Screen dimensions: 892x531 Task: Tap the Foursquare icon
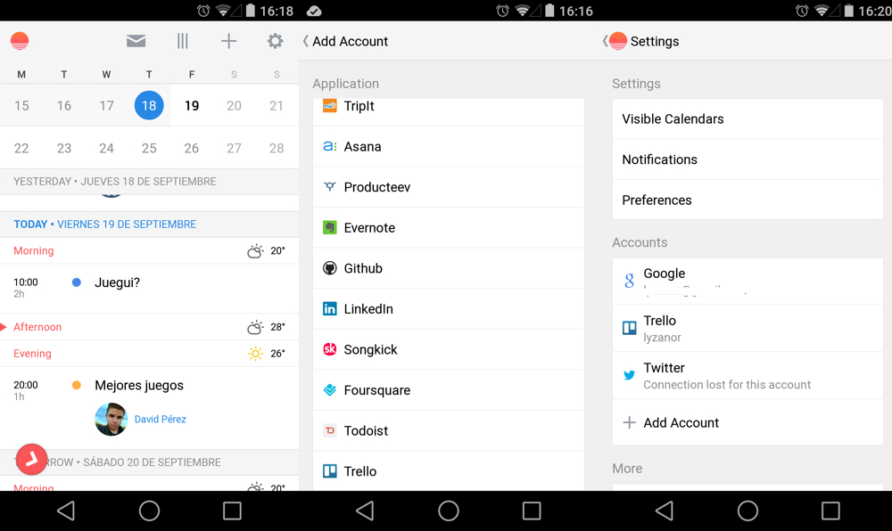[x=330, y=390]
